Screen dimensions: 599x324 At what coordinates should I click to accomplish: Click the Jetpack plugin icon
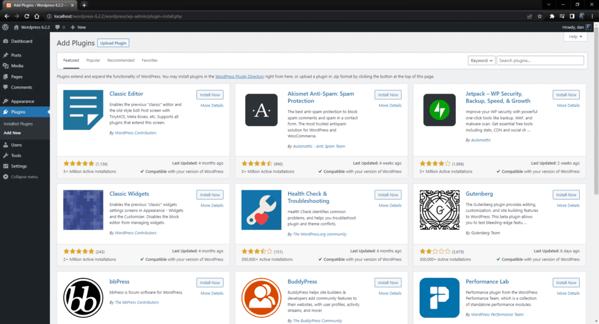439,110
